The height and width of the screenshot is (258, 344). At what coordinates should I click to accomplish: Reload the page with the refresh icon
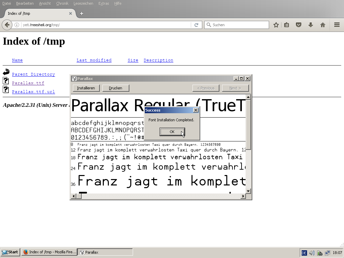[196, 25]
